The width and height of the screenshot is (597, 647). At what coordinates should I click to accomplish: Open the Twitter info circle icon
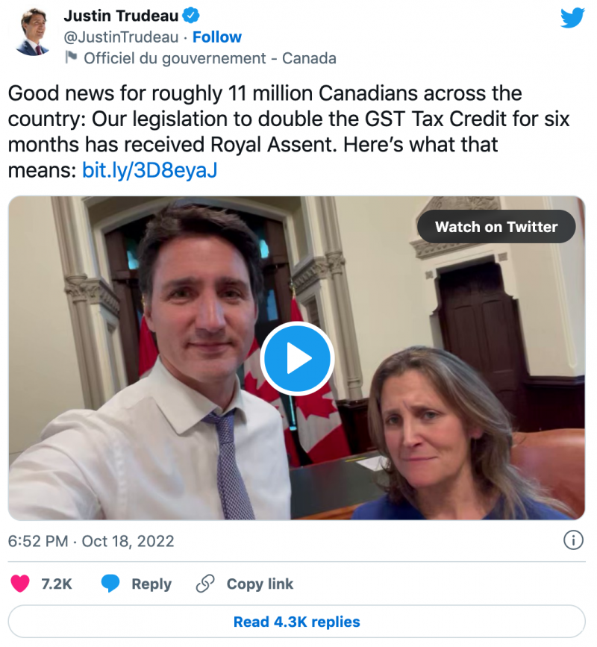(572, 540)
